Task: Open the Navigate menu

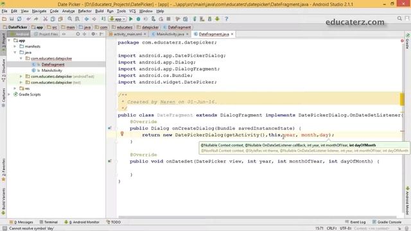Action: pos(39,11)
